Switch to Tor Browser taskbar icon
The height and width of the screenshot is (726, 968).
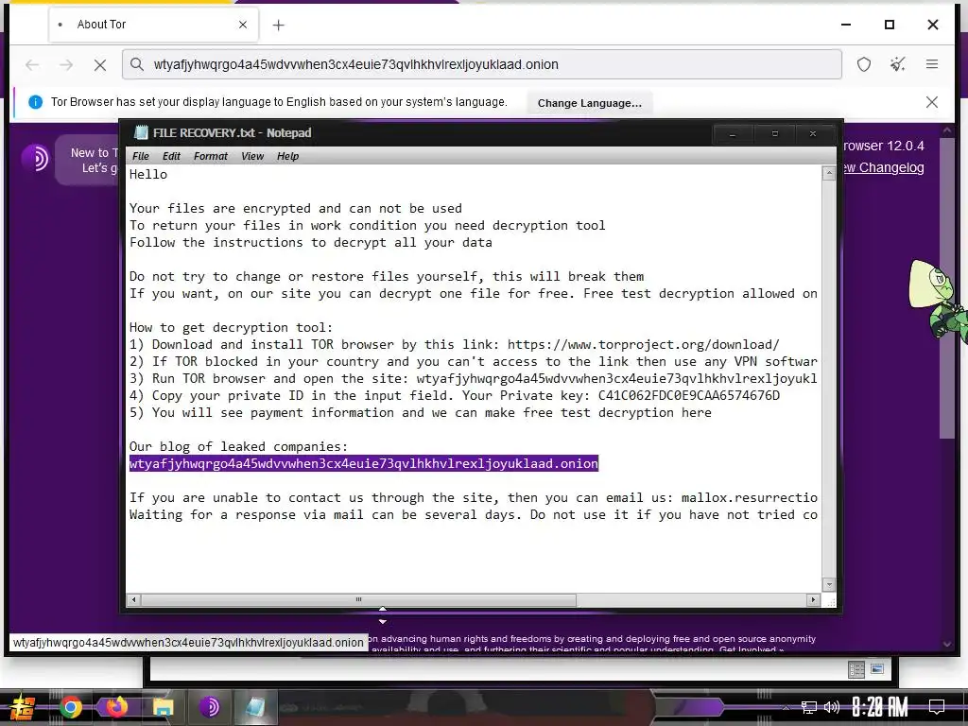pyautogui.click(x=210, y=707)
